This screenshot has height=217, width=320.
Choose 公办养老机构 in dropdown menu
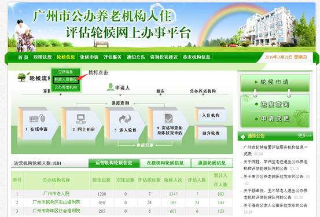(66, 87)
